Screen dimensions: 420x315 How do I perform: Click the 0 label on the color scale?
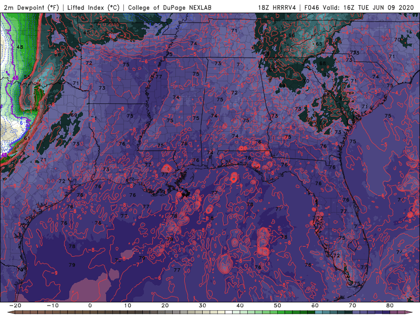coord(90,306)
